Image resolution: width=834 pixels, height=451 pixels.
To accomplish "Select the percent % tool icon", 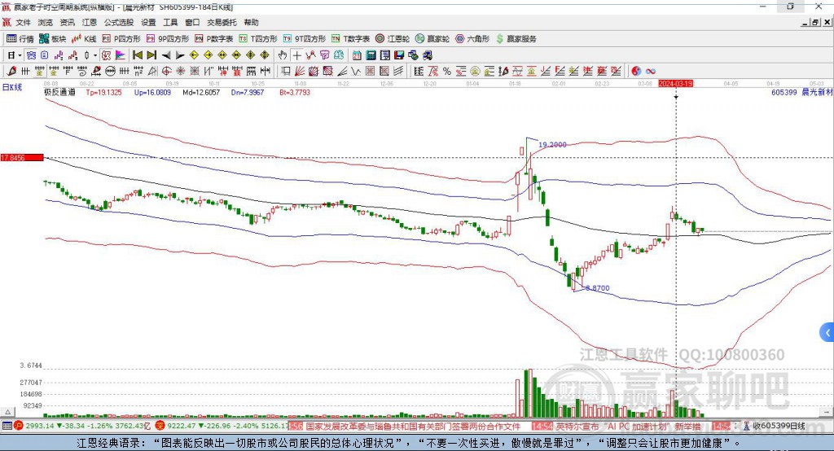I will 447,72.
